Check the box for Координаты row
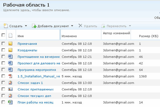The image size is (160, 107). (x=3, y=50)
